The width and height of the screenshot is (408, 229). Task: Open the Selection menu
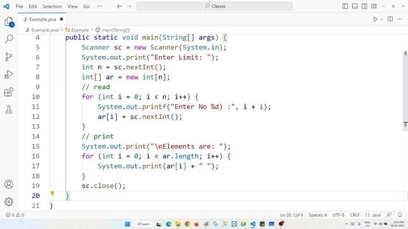[x=52, y=6]
